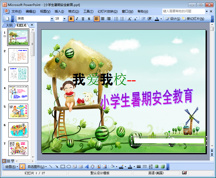Image resolution: width=216 pixels, height=178 pixels.
Task: Click the font color button in the drawing toolbar
Action: (x=130, y=167)
